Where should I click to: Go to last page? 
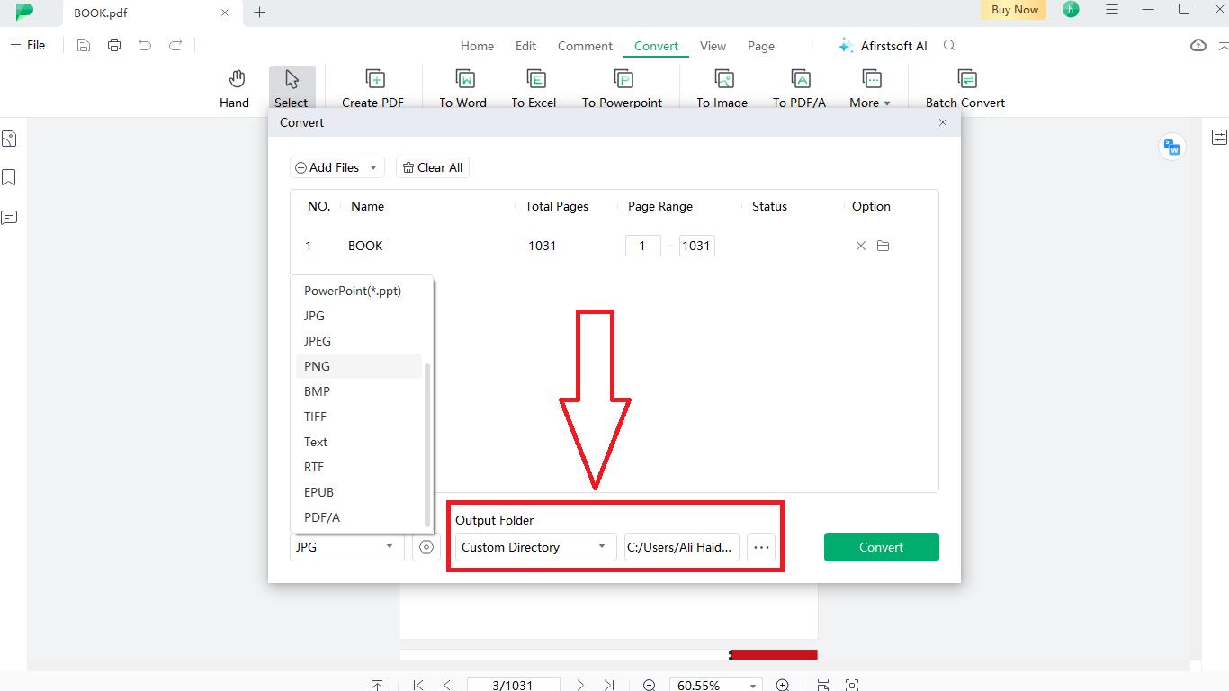pyautogui.click(x=609, y=686)
